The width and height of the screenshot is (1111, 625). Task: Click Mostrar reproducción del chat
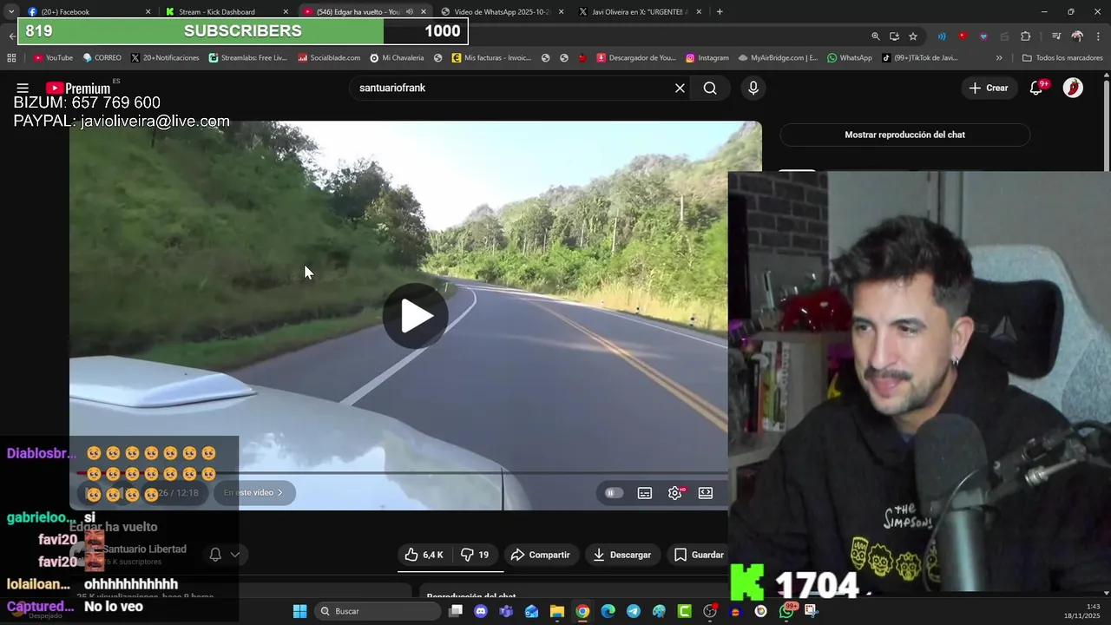tap(904, 135)
